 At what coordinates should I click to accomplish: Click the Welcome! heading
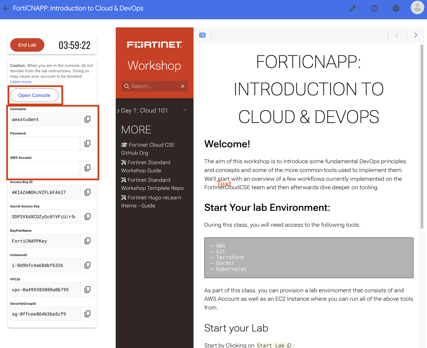click(x=227, y=144)
